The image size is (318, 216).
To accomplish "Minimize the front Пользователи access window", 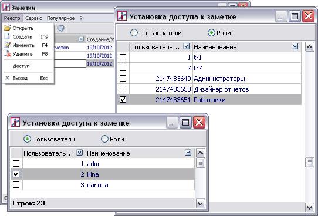I will [x=172, y=122].
